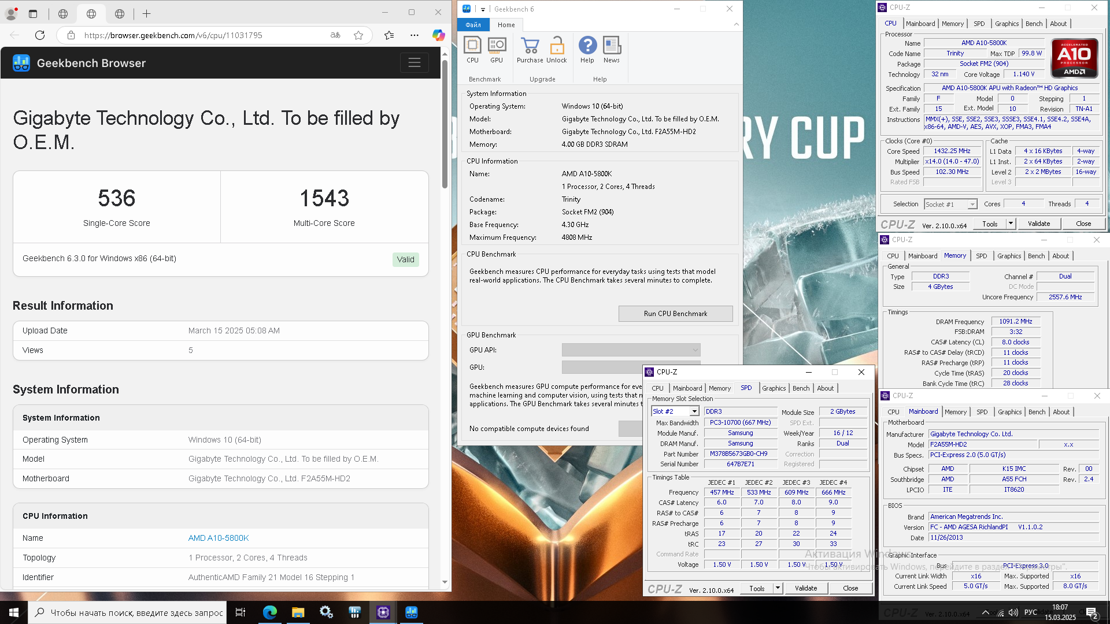Click Validate in the CPU-Z SPD window
The height and width of the screenshot is (624, 1110).
point(805,588)
